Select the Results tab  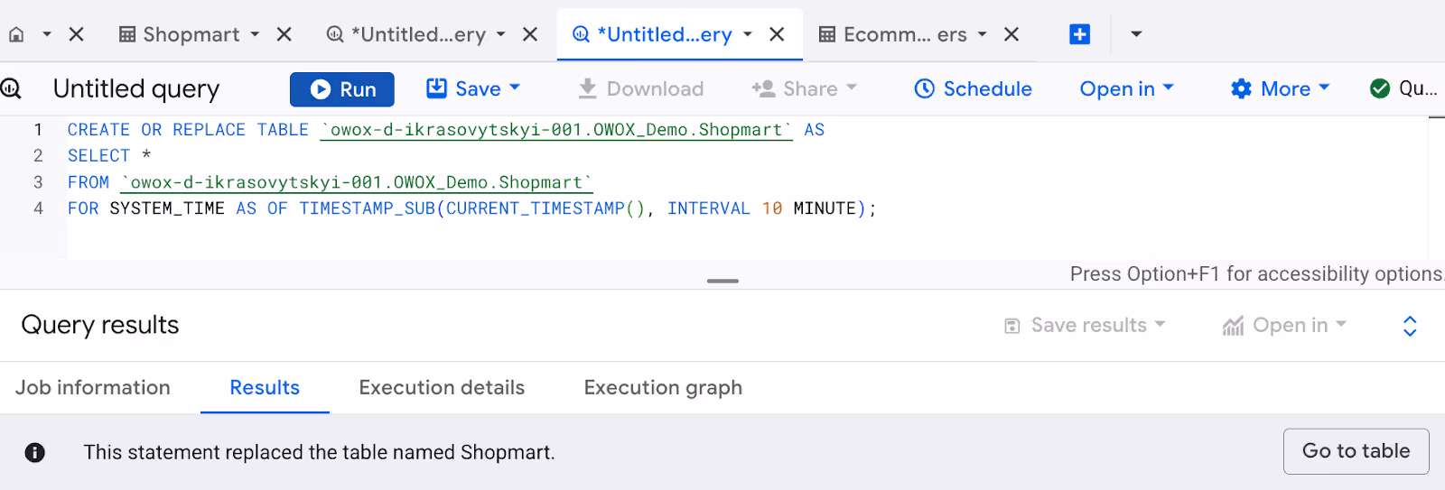tap(265, 388)
